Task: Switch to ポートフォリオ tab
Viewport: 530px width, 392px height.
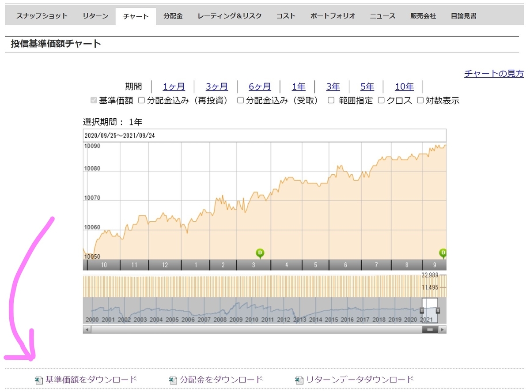Action: point(333,16)
